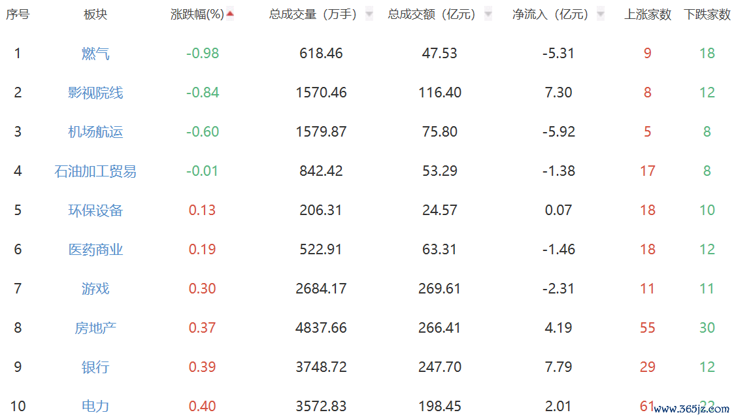Open the 影视院线 sector link
This screenshot has height=419, width=734.
tap(95, 93)
